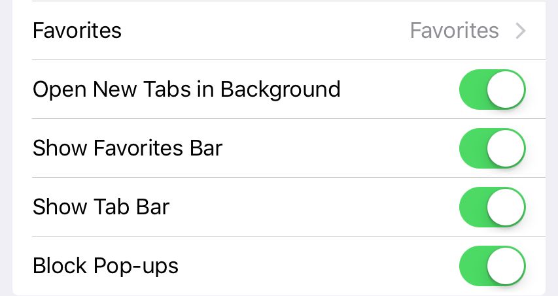Image resolution: width=558 pixels, height=296 pixels.
Task: Open the gray Favorites value selector
Action: coord(454,31)
